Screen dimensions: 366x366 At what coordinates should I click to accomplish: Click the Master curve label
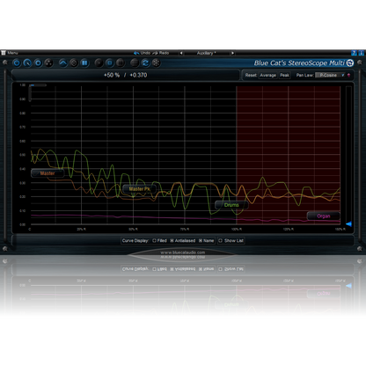(x=48, y=173)
